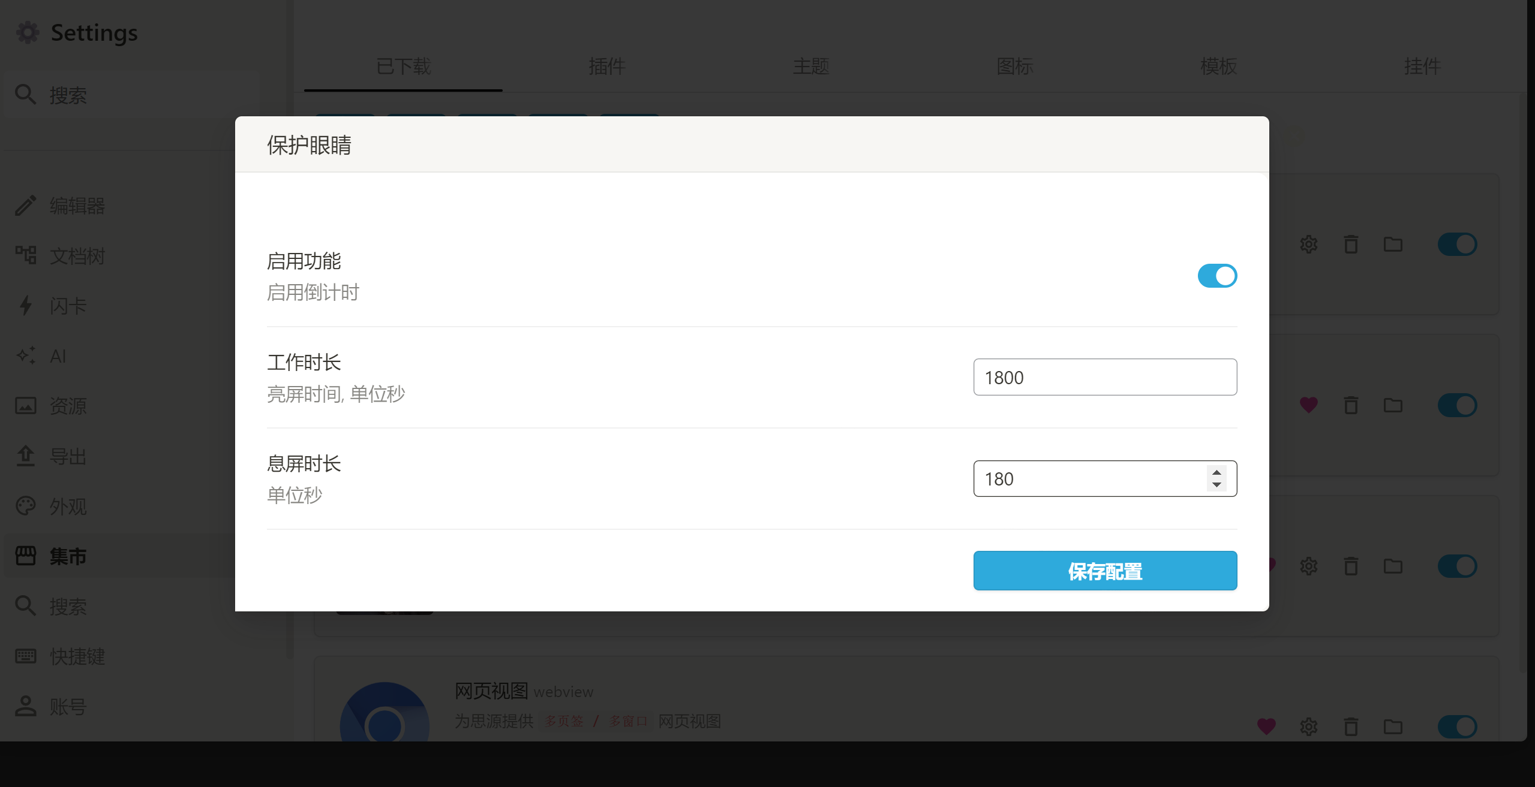This screenshot has width=1535, height=787.
Task: Toggle the topmost plugin switch on the right
Action: (x=1458, y=244)
